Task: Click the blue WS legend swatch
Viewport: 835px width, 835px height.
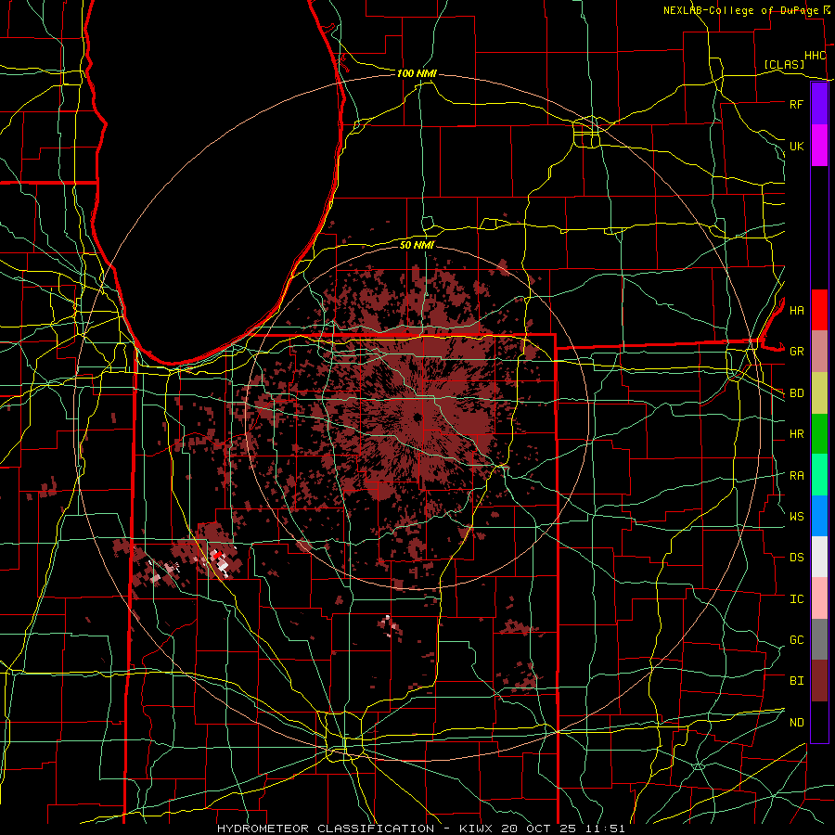Action: pyautogui.click(x=819, y=516)
